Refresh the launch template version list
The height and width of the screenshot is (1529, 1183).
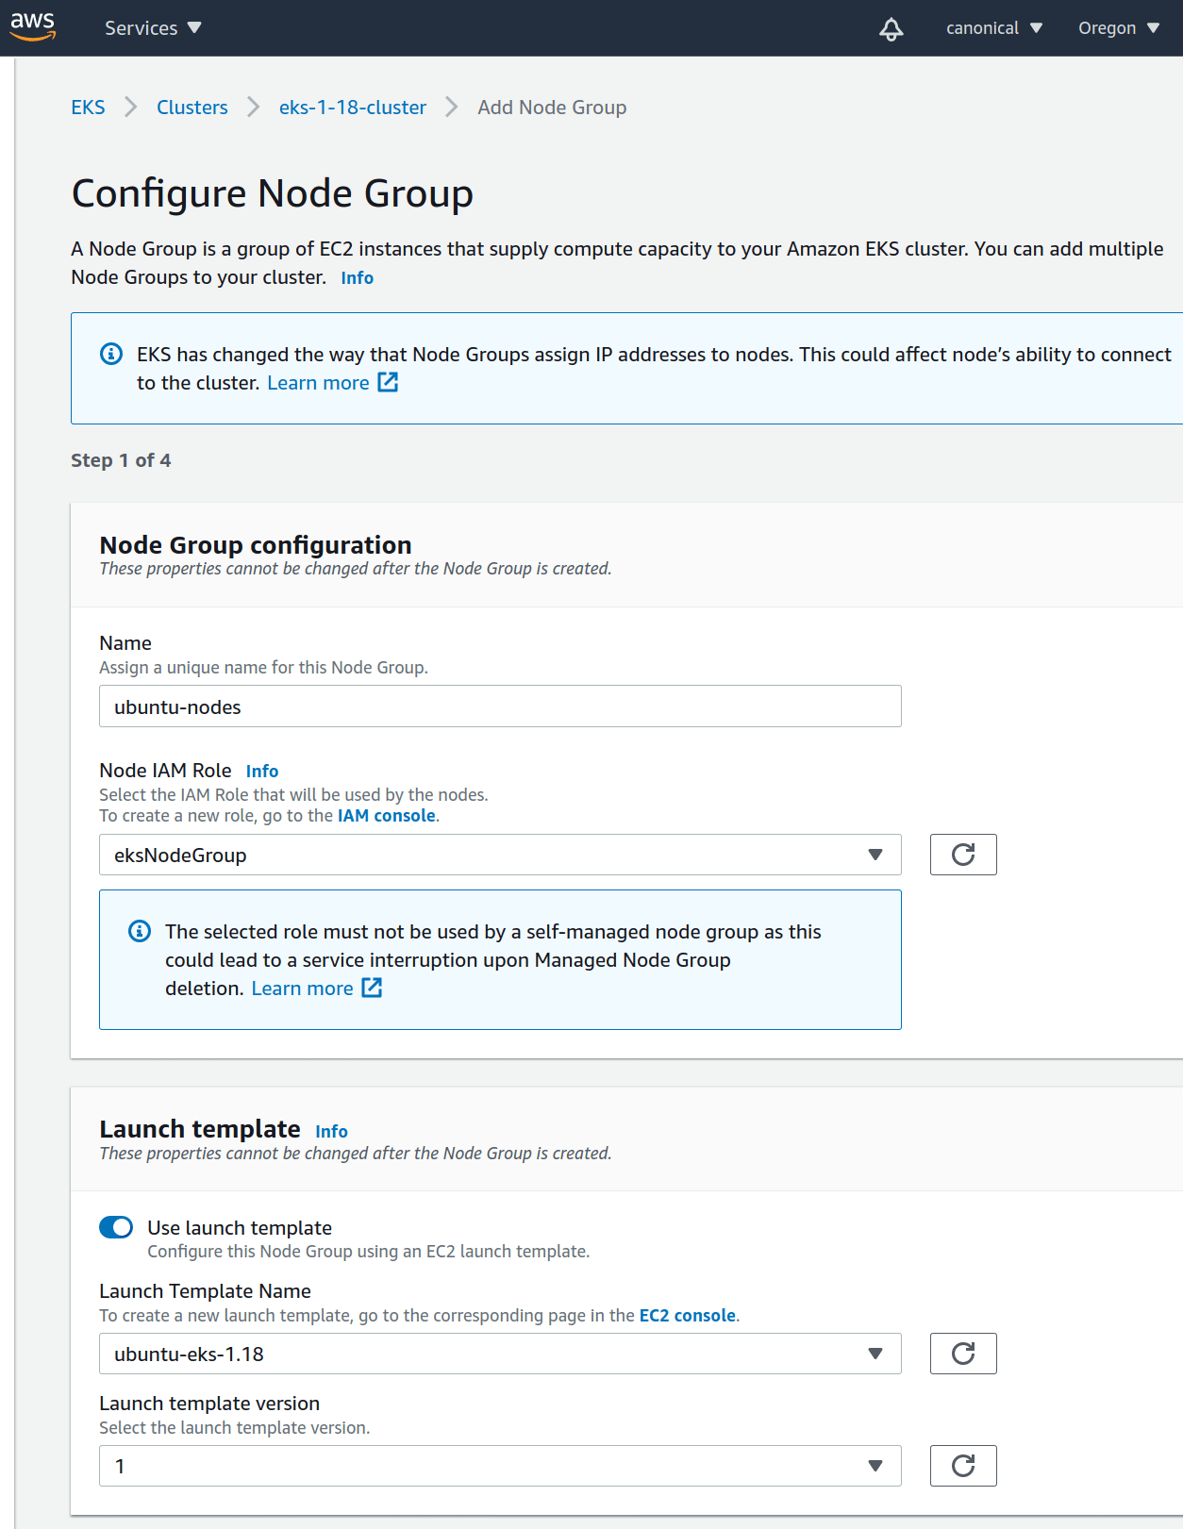pos(963,1466)
